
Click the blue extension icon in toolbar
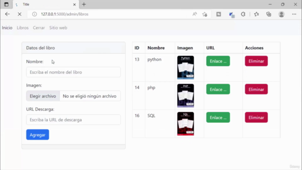tap(231, 15)
